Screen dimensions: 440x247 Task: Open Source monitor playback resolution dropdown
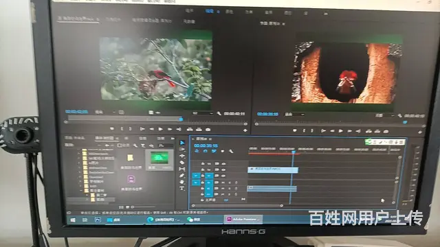[203, 113]
